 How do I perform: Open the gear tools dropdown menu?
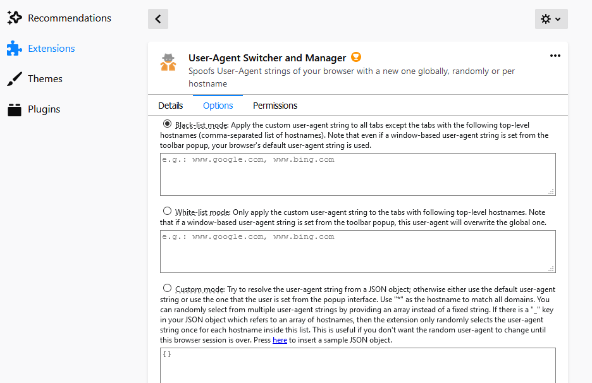tap(552, 19)
